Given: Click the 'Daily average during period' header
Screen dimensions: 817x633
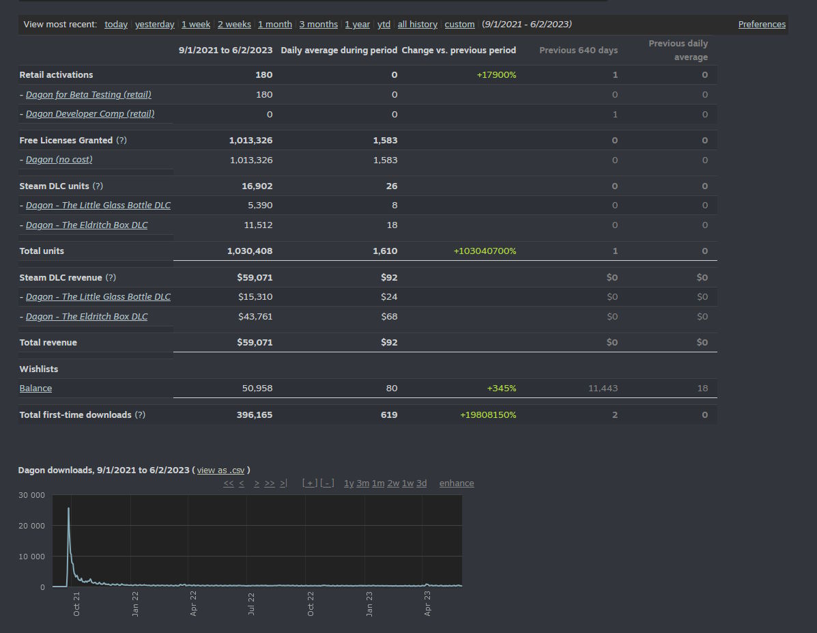Looking at the screenshot, I should 339,51.
